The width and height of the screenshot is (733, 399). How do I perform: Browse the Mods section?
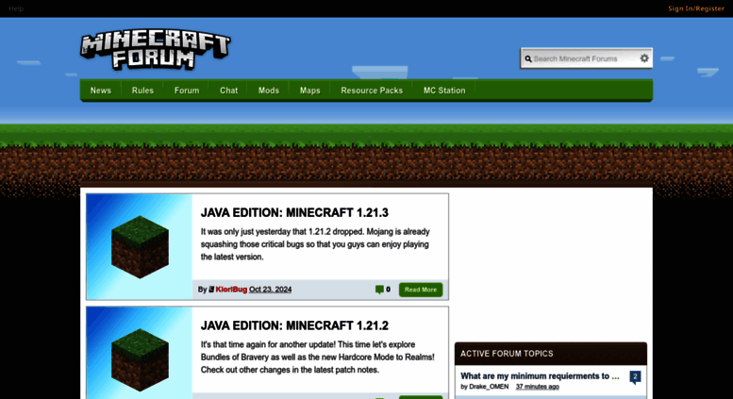[268, 91]
